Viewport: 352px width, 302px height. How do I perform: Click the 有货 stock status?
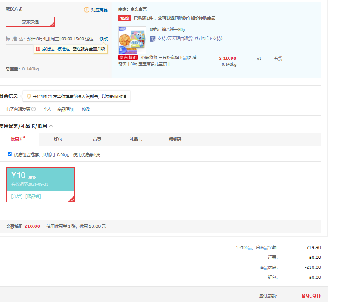point(278,59)
